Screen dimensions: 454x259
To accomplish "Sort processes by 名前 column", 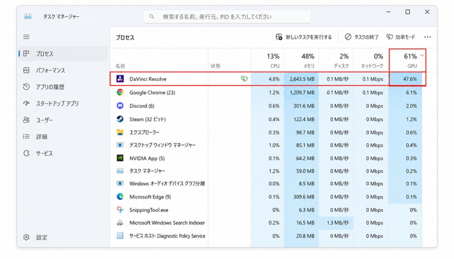I will [x=120, y=66].
